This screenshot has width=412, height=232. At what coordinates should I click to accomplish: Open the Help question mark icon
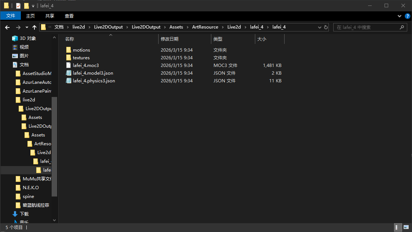pyautogui.click(x=407, y=16)
